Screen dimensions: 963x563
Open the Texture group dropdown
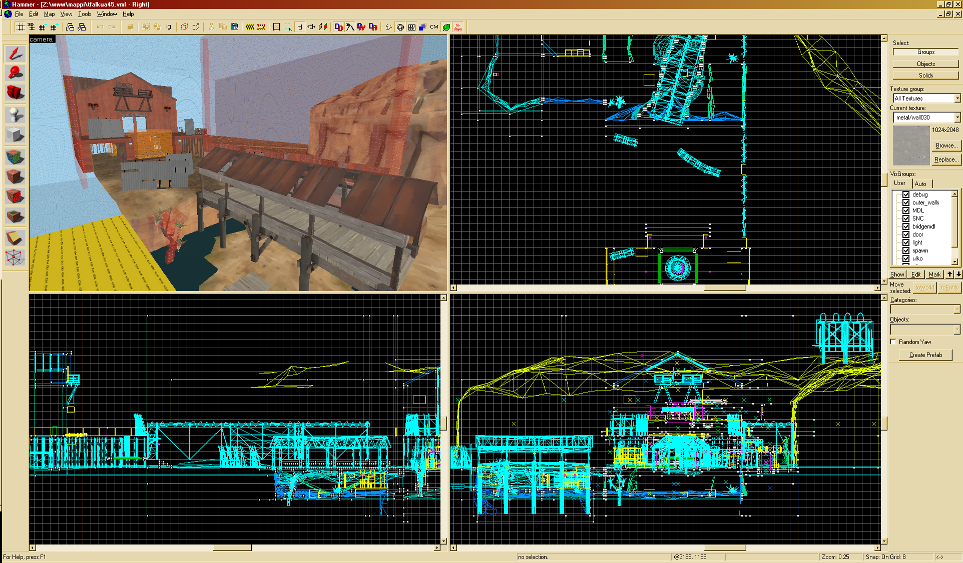pos(957,98)
